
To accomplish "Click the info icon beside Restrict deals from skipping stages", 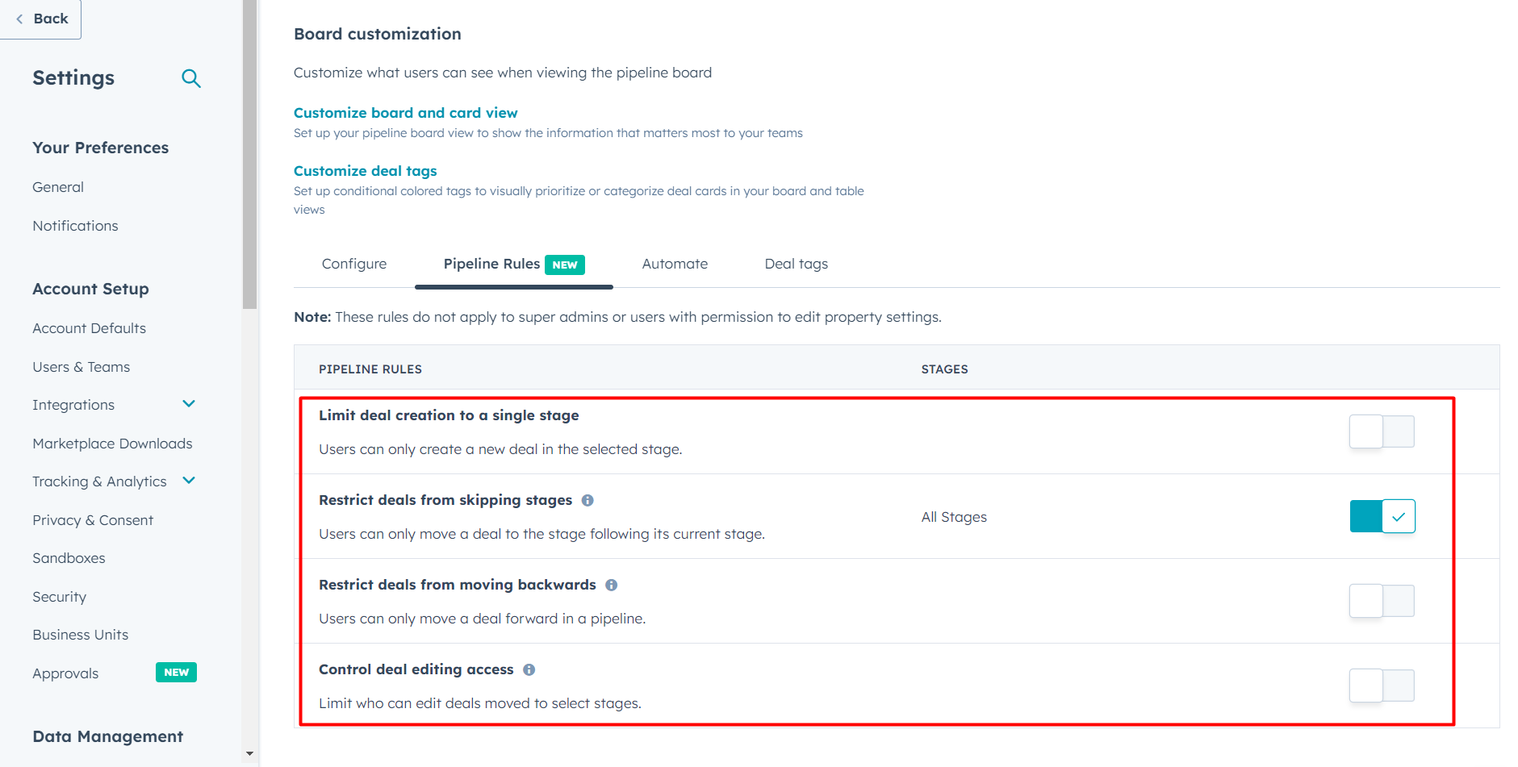I will pyautogui.click(x=588, y=500).
